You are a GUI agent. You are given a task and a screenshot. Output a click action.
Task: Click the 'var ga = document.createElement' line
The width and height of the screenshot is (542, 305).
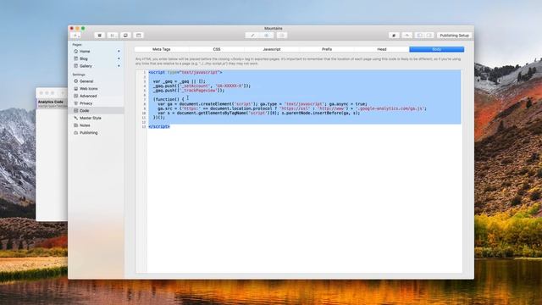click(263, 103)
